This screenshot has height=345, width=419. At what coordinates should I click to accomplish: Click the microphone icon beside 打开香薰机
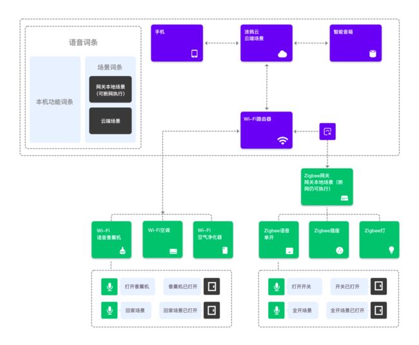[x=110, y=286]
